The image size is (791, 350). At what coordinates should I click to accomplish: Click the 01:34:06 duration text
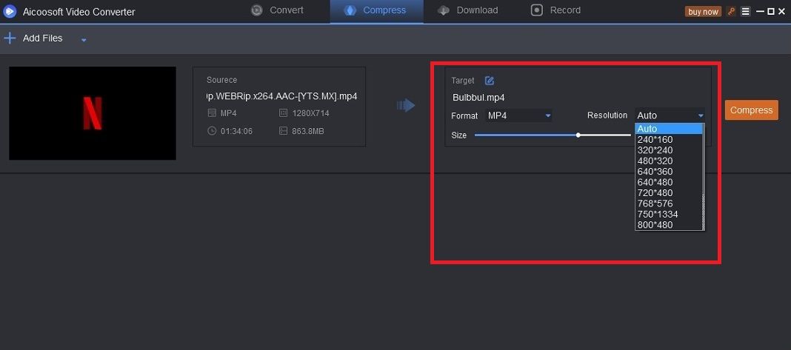[236, 131]
